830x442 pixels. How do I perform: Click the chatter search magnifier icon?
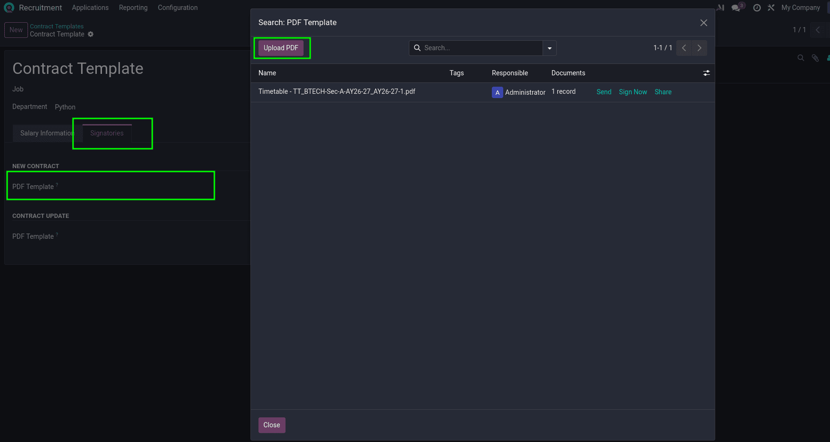click(801, 58)
